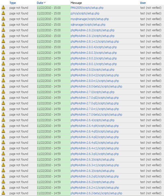Open the sqlmanager/scripts/setup.php message link
Viewport: 164px width, 196px height.
tap(88, 25)
